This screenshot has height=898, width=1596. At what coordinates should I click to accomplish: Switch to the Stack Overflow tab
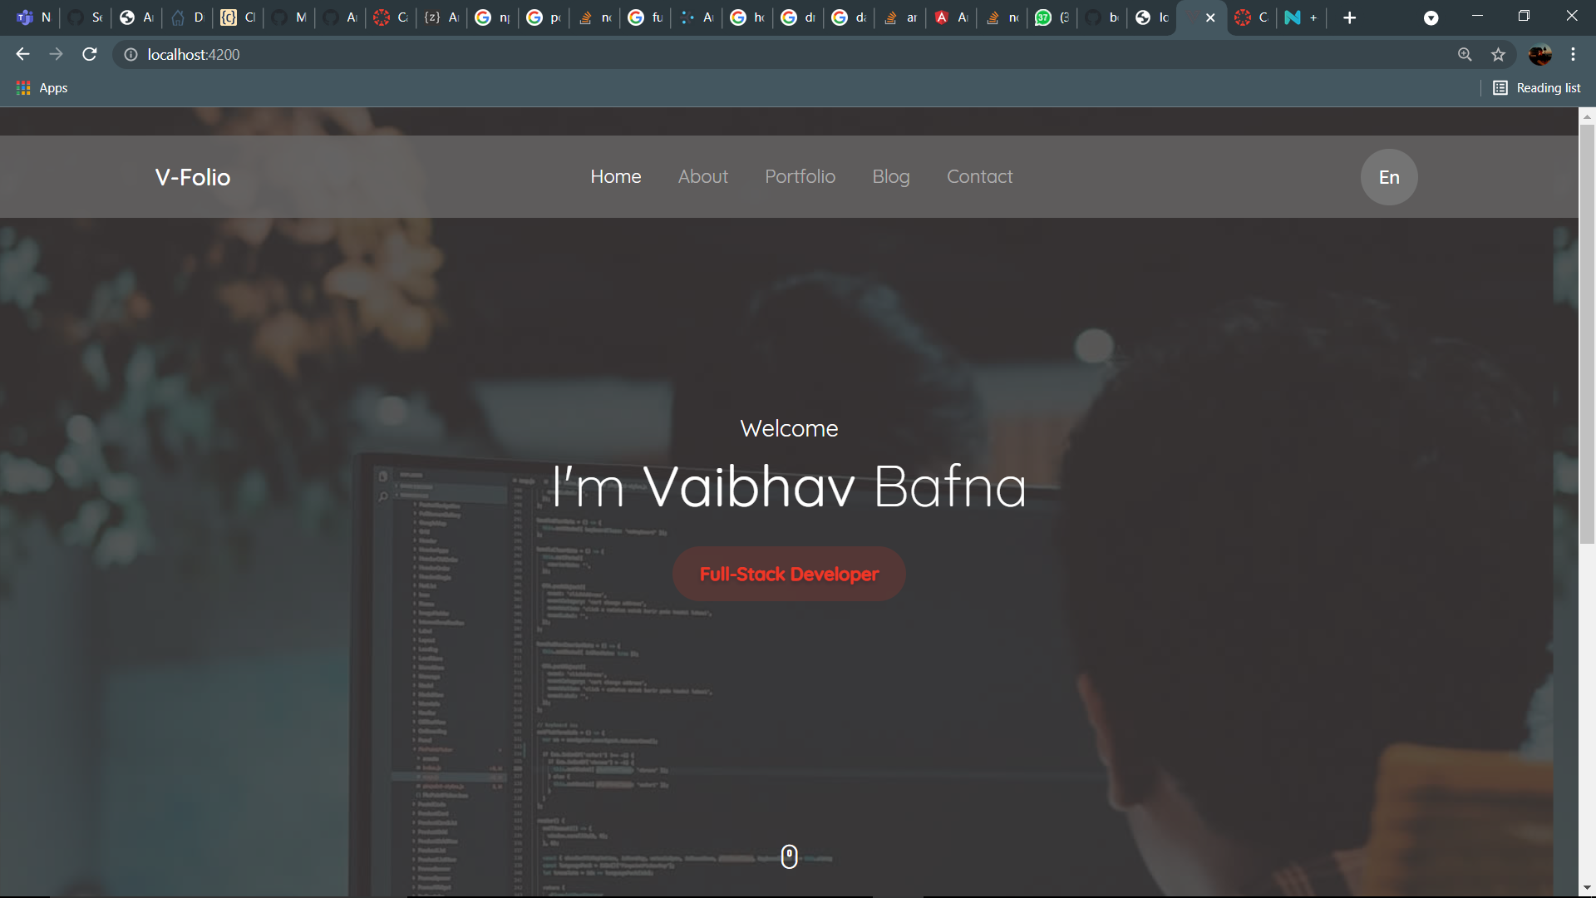(x=594, y=17)
